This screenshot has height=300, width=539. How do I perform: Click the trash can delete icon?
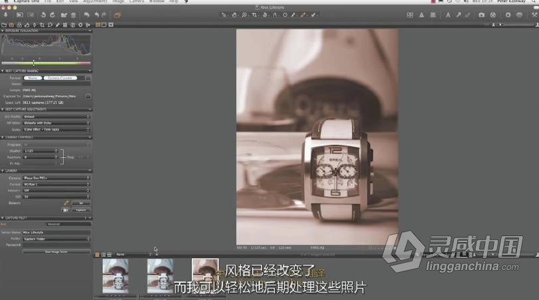(73, 15)
